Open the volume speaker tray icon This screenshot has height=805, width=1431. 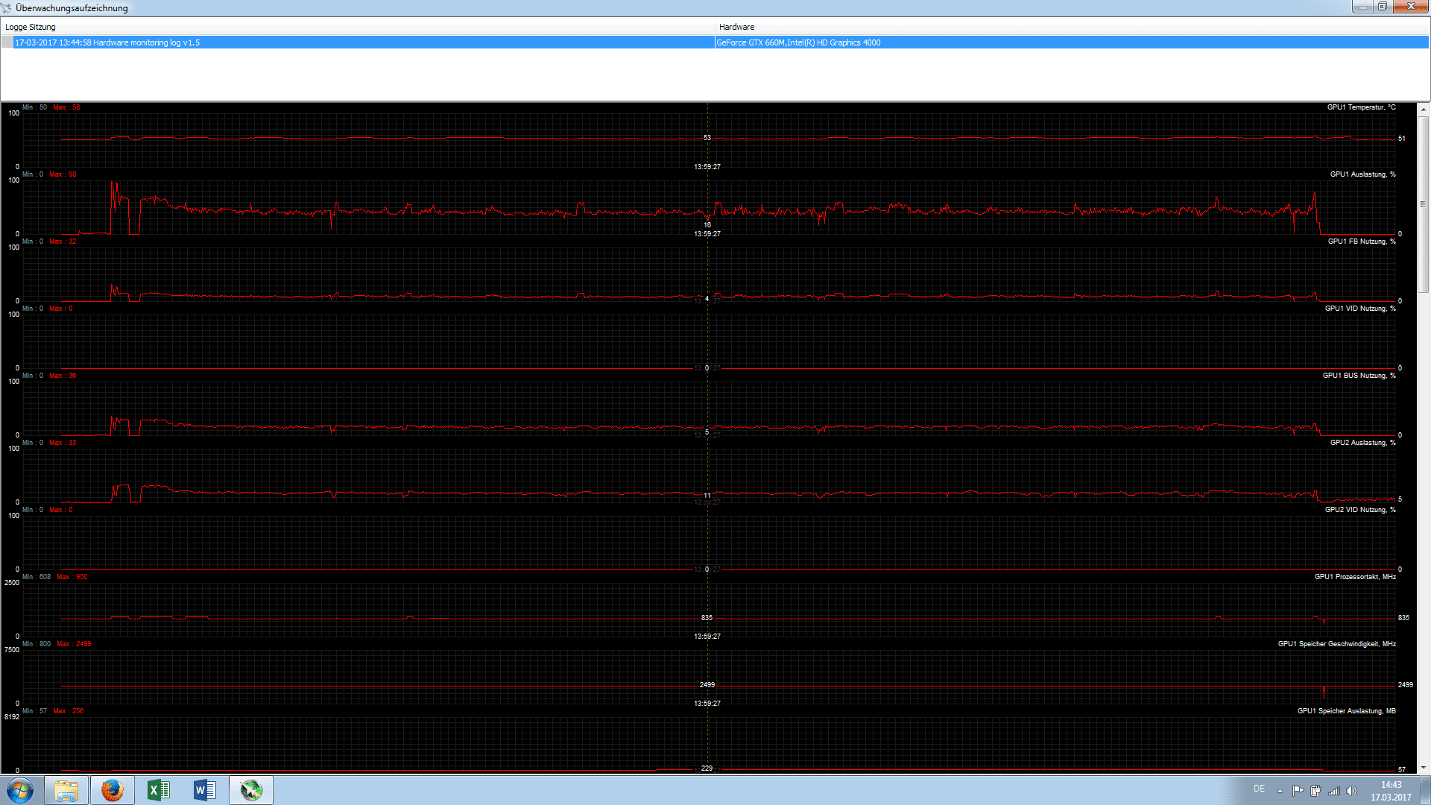(1352, 791)
